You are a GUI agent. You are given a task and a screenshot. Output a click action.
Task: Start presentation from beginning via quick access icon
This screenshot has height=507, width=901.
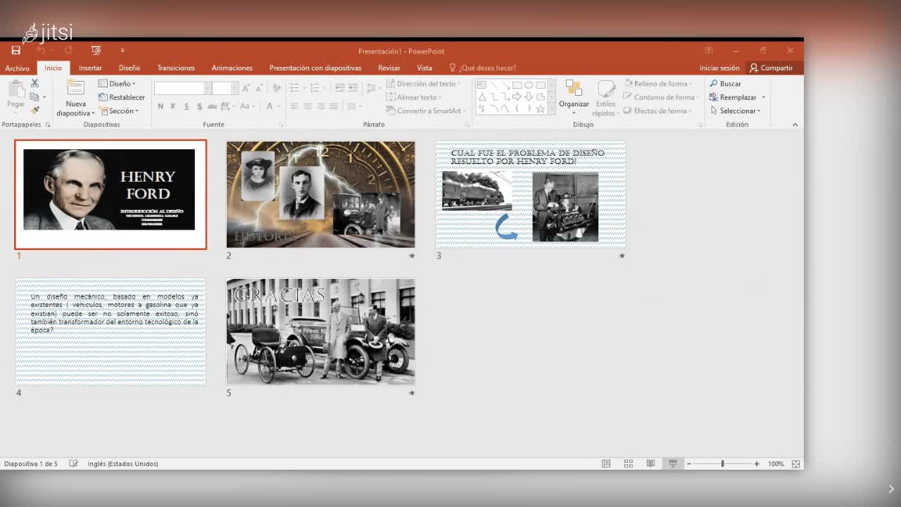coord(96,51)
